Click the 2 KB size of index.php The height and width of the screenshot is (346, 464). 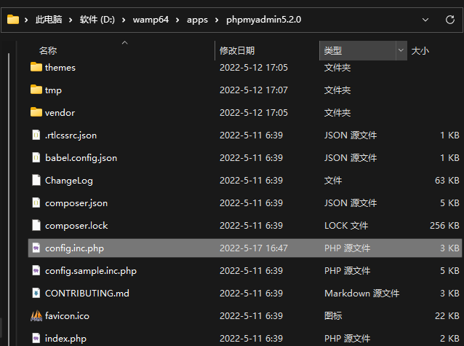(x=449, y=339)
